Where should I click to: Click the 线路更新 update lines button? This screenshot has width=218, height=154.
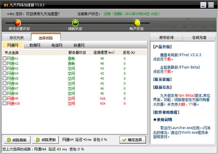click(46, 139)
